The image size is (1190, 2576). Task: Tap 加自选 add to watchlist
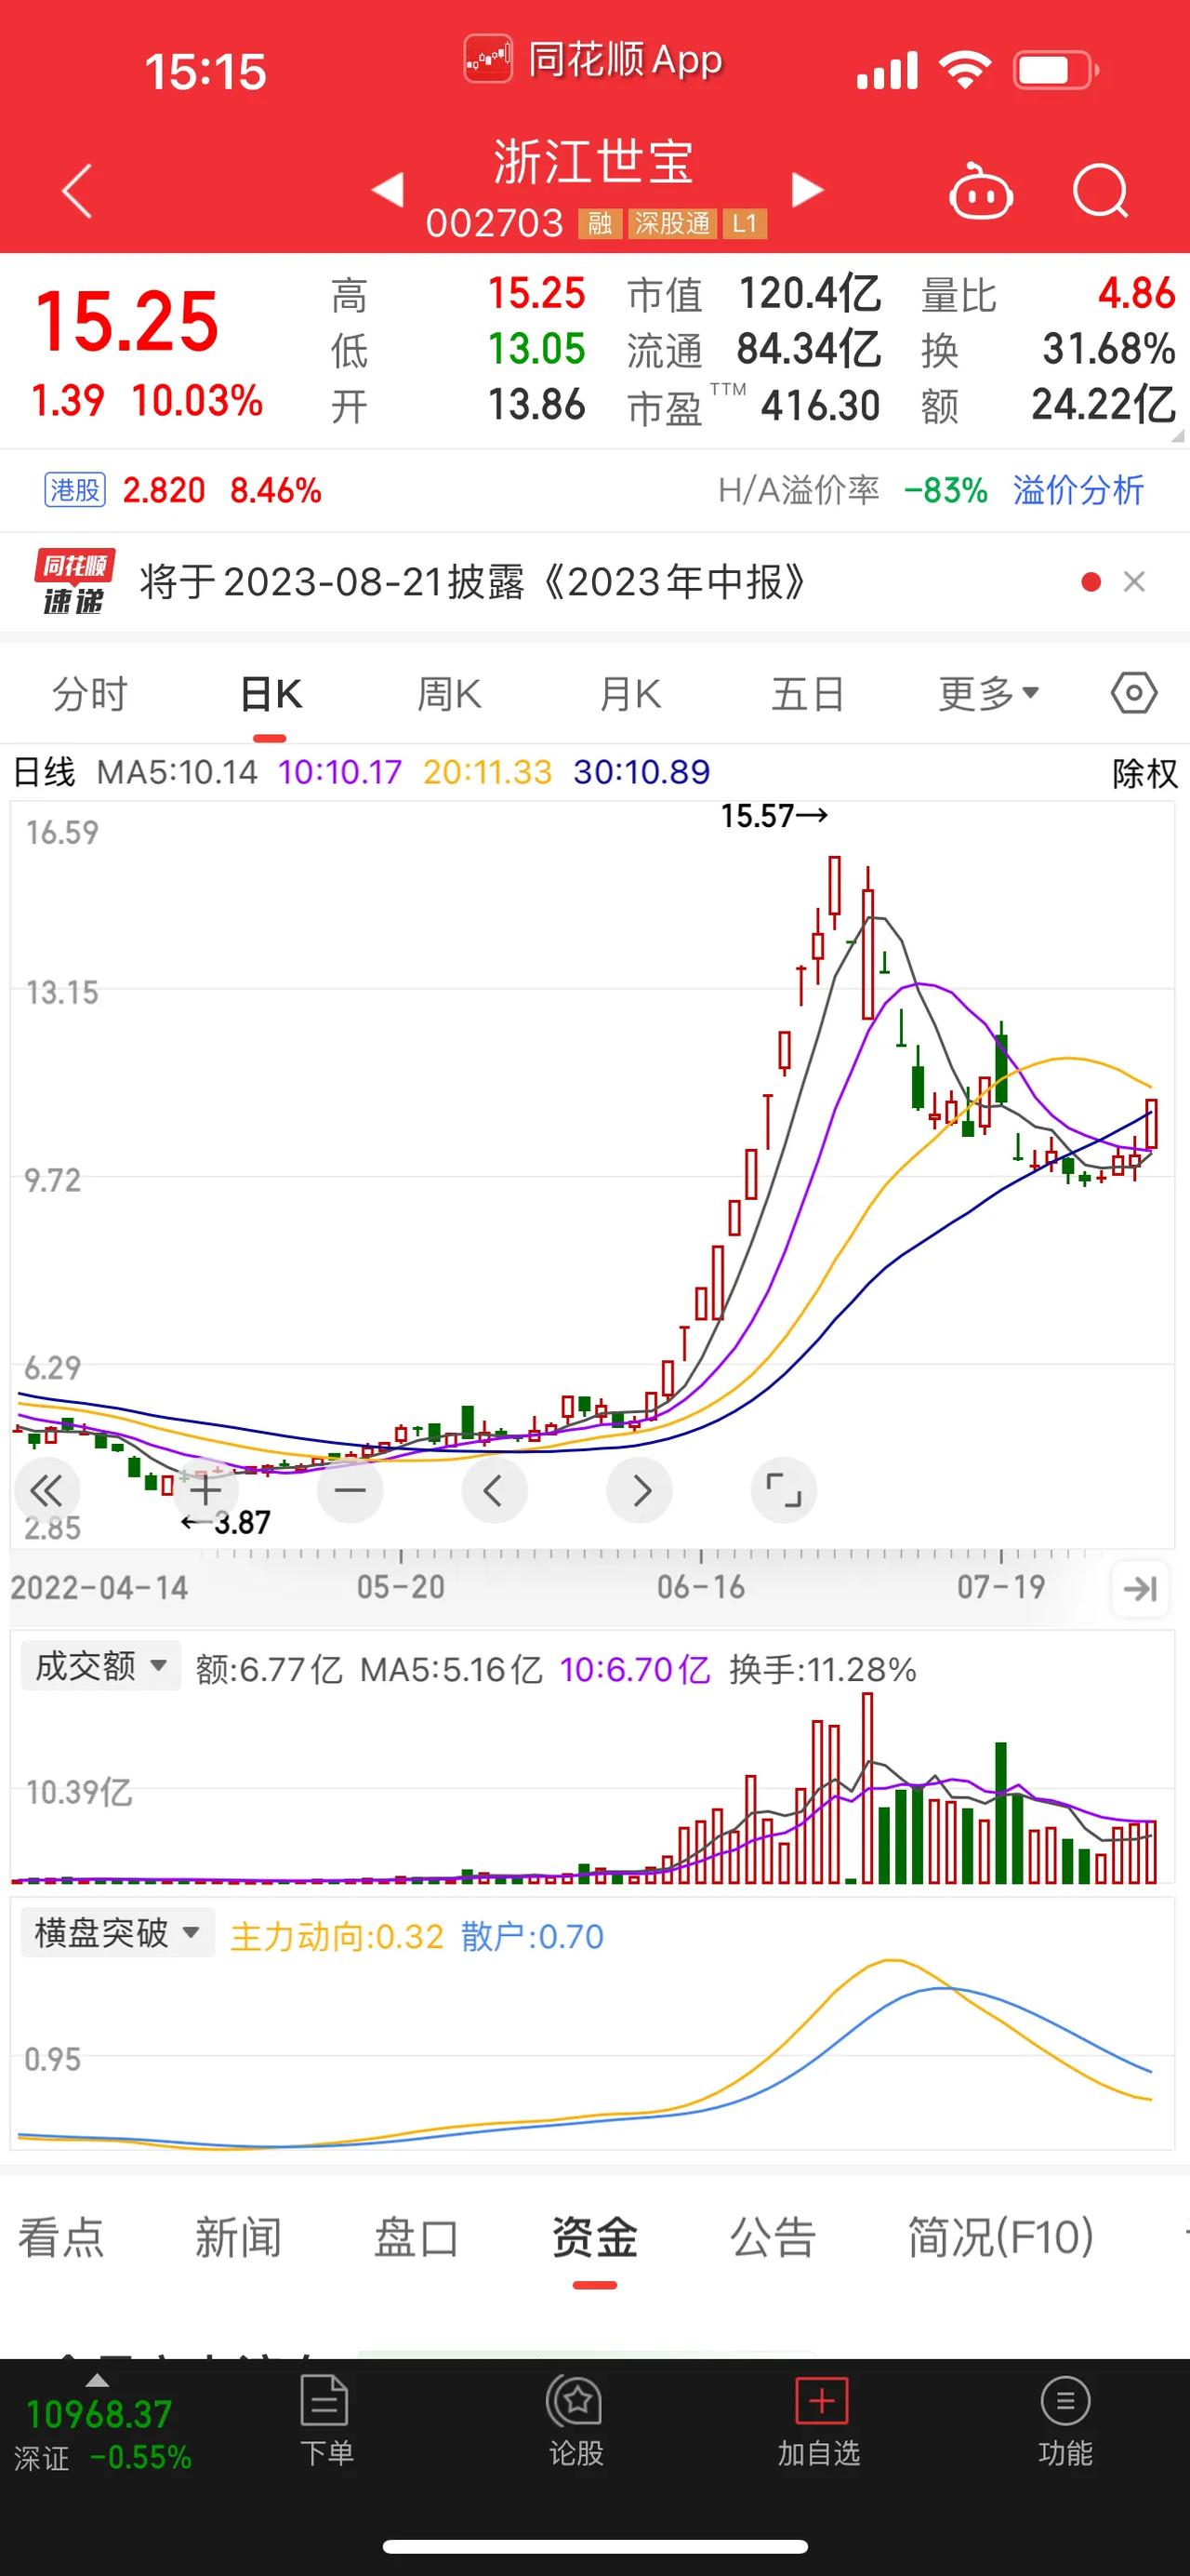point(819,2422)
